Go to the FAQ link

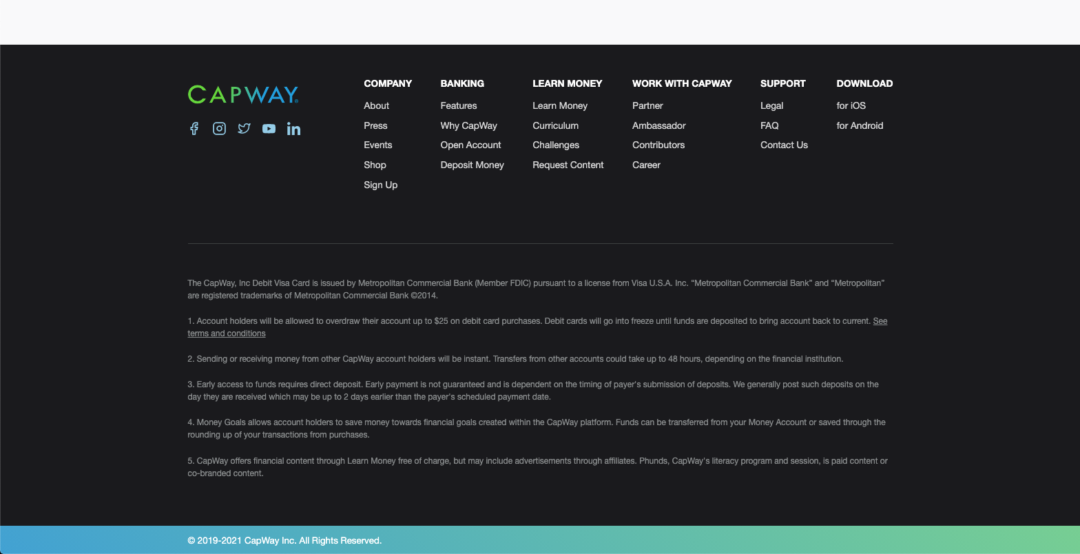[x=769, y=125]
